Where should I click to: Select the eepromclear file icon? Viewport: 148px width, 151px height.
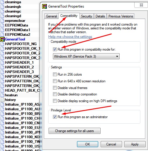2,21
